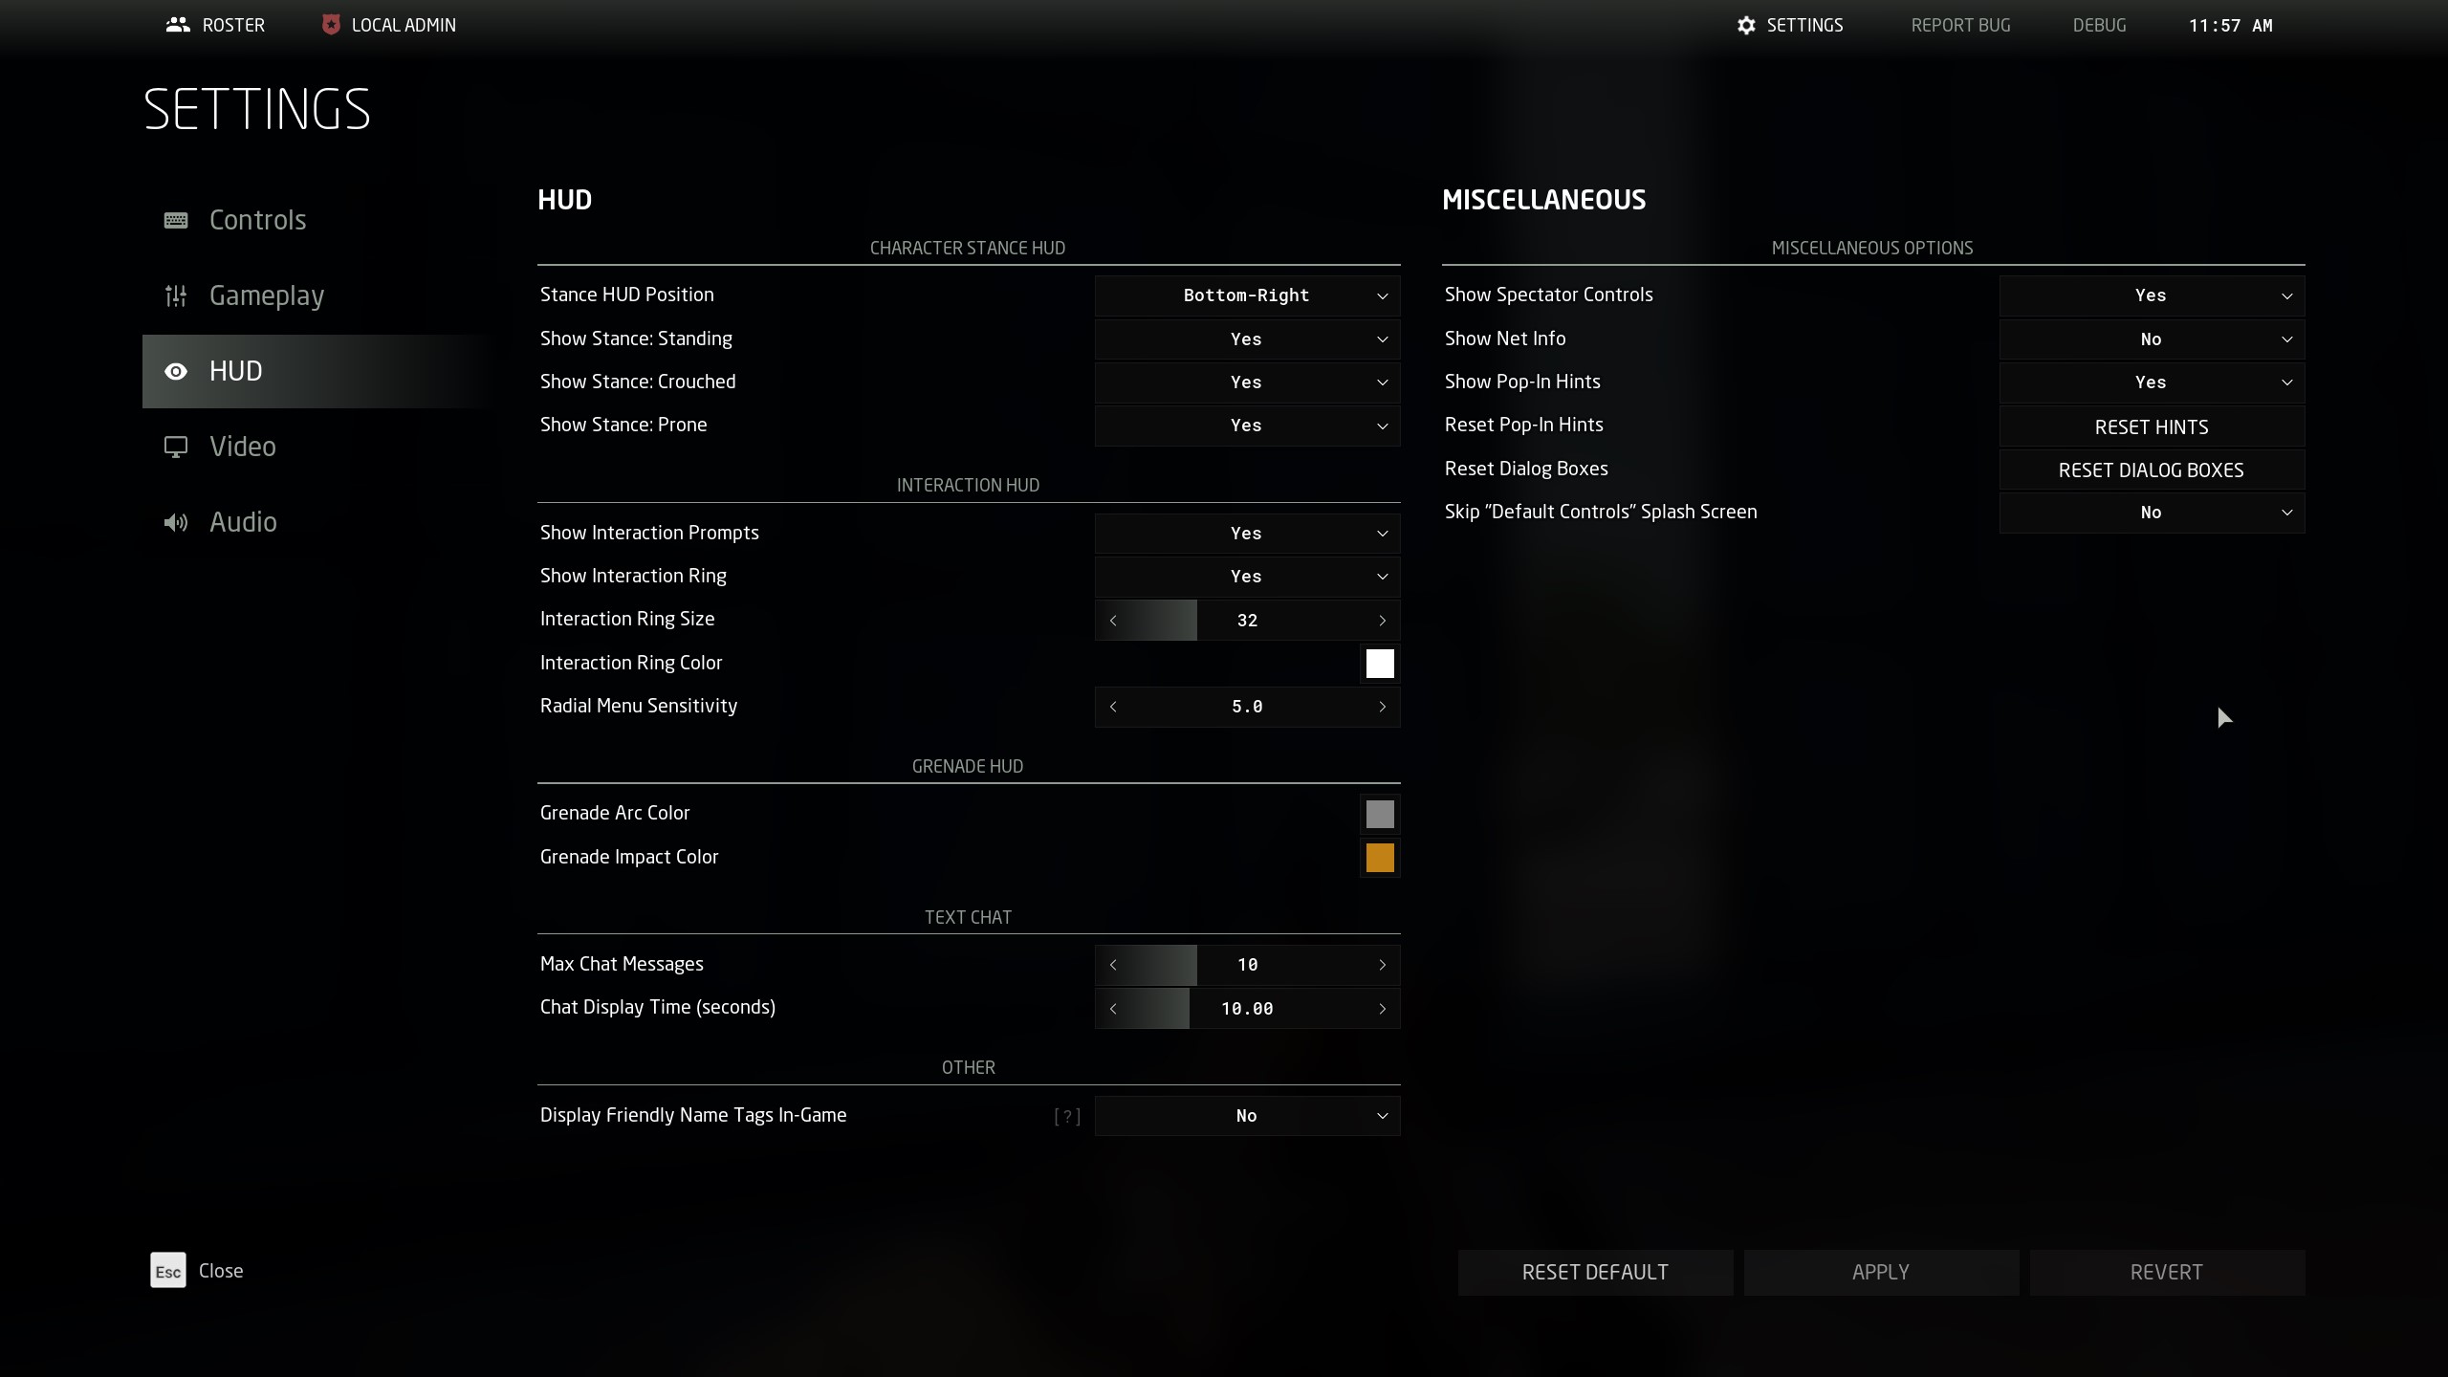Click the Local Admin shield icon
This screenshot has width=2448, height=1377.
coord(331,25)
